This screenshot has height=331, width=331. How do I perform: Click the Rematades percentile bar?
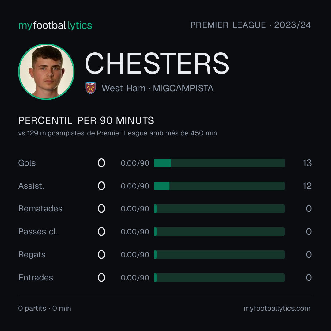(x=219, y=209)
